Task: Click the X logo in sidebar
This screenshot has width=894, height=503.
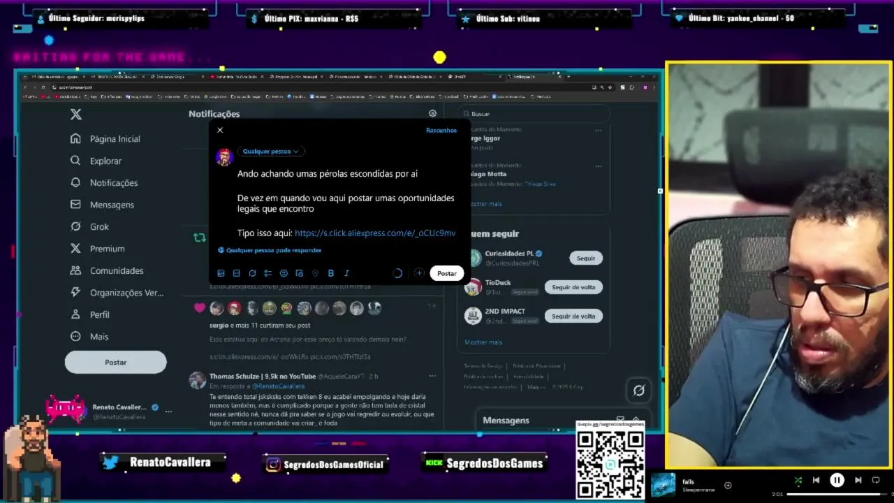Action: click(x=76, y=114)
